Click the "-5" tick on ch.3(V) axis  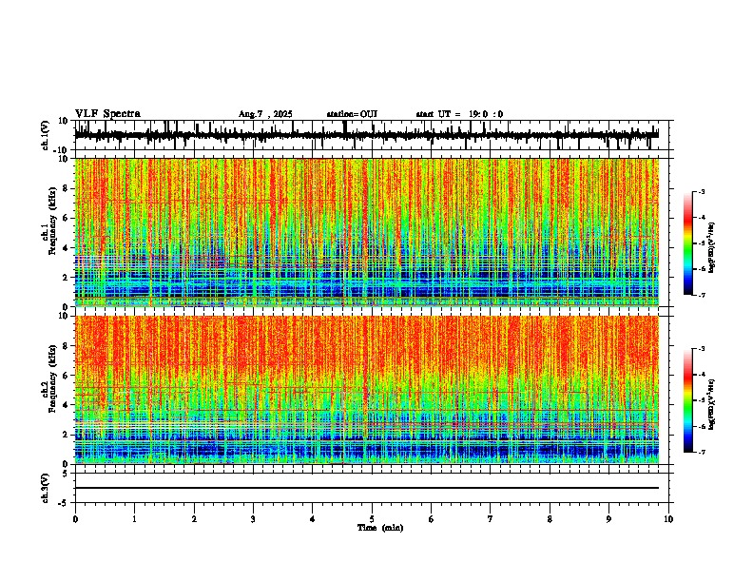[x=64, y=503]
